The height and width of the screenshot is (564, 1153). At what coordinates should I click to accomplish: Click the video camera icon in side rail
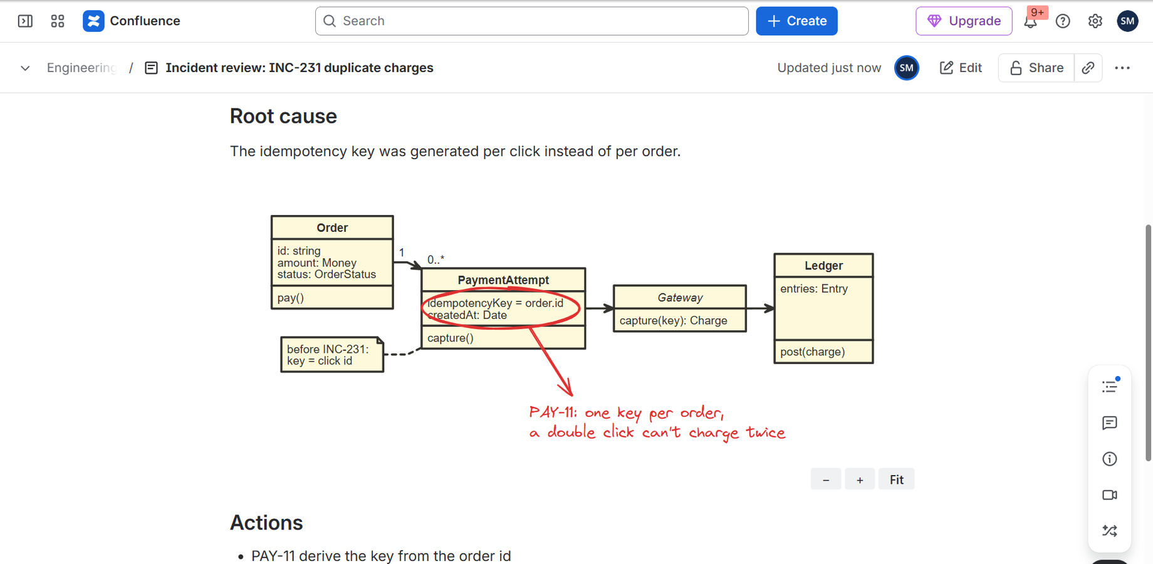click(x=1110, y=495)
